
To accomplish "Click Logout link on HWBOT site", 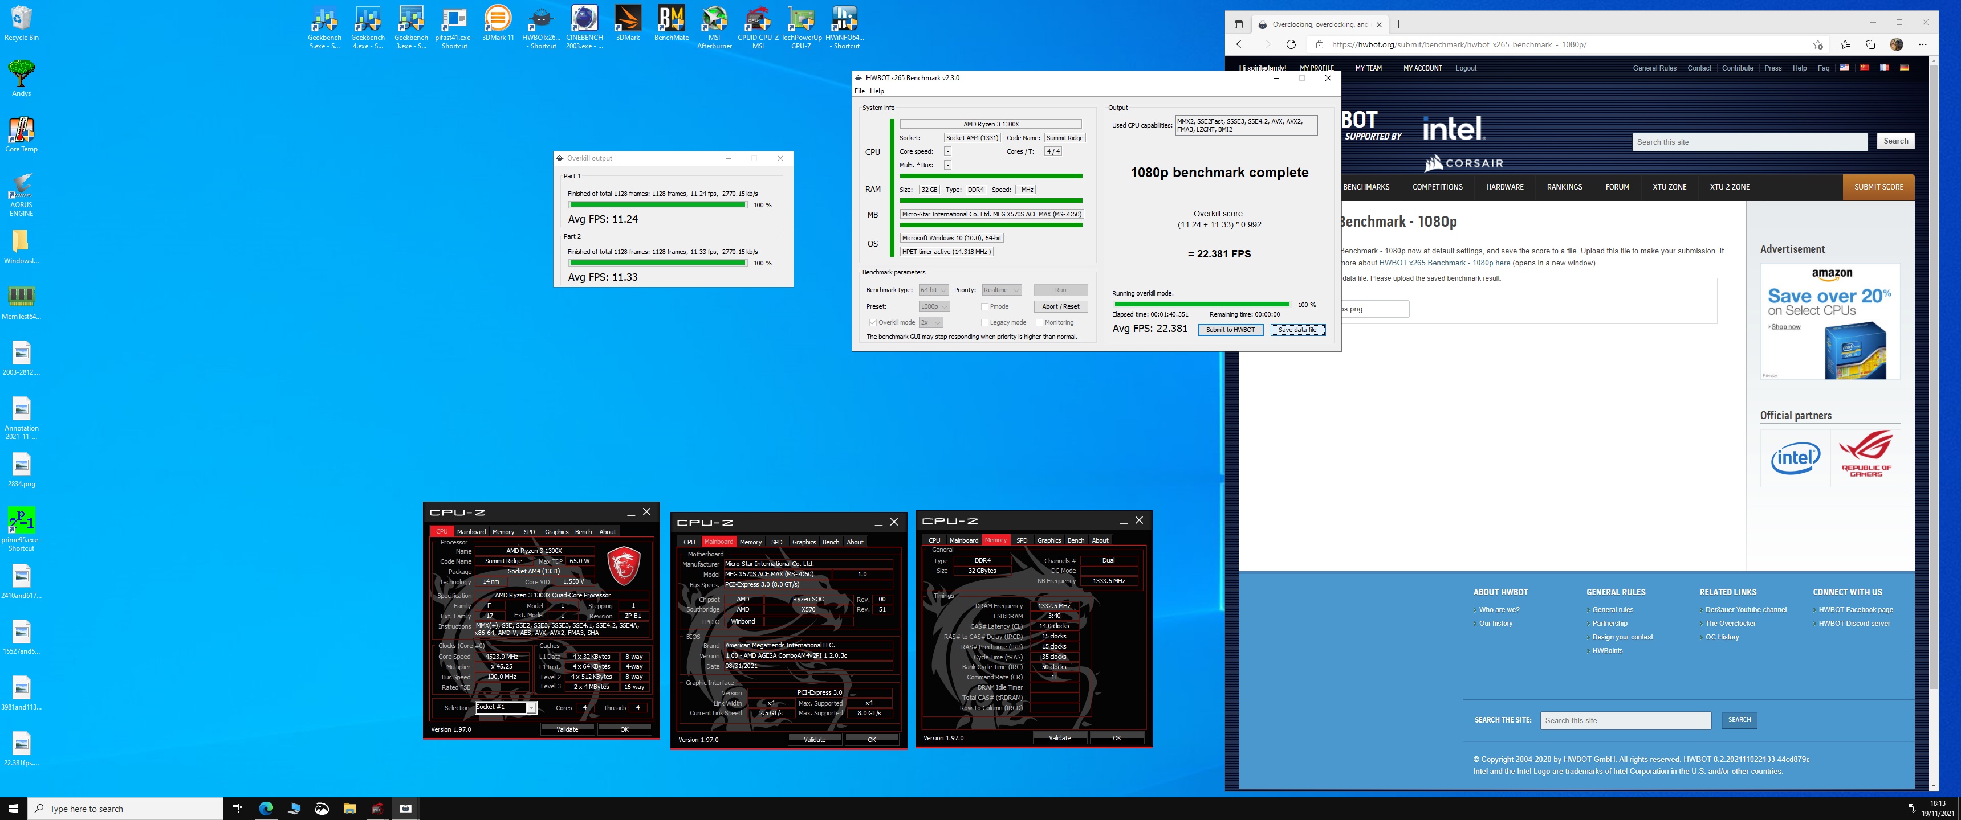I will click(1466, 68).
